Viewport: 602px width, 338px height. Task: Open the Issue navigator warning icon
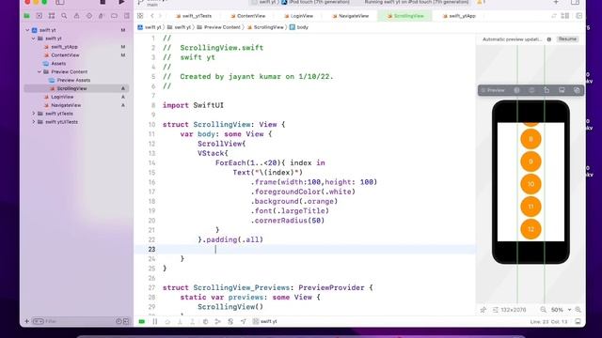coord(76,16)
